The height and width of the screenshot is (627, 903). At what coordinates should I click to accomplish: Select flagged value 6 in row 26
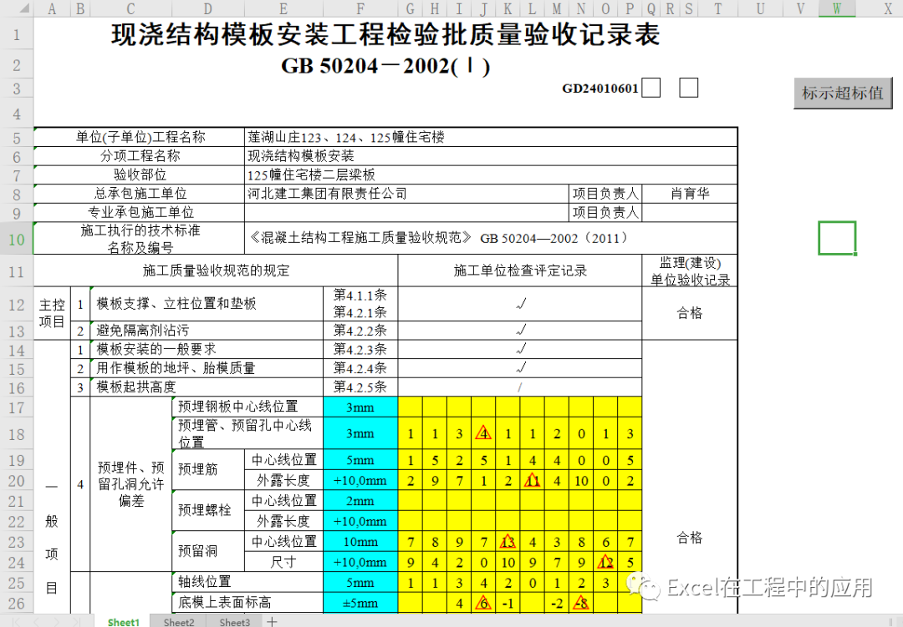click(x=483, y=603)
